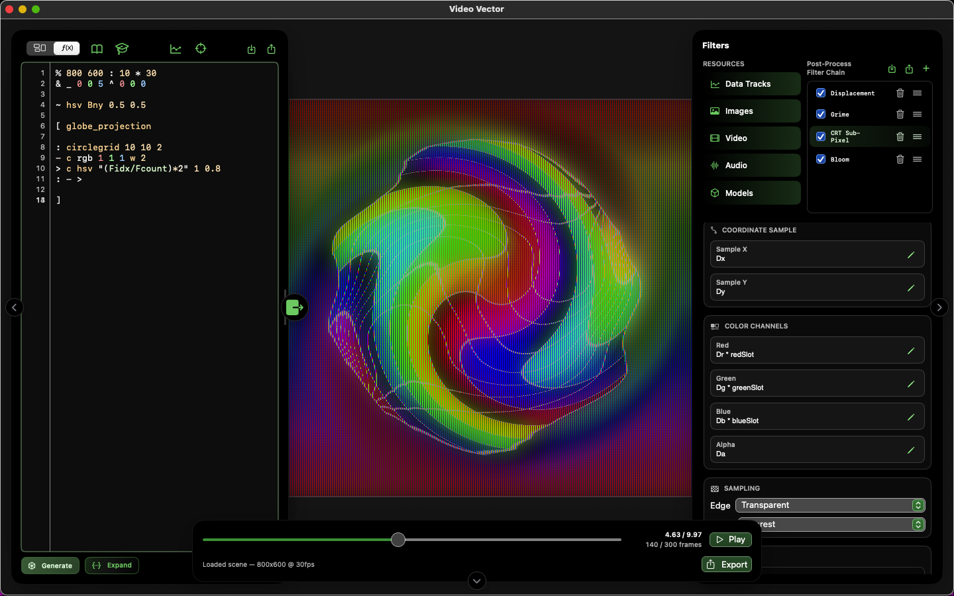The height and width of the screenshot is (596, 954).
Task: Uncheck the Grime filter
Action: point(821,115)
